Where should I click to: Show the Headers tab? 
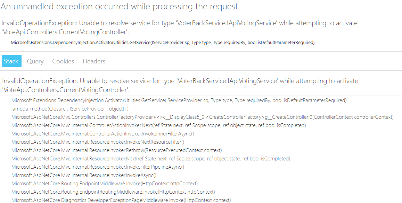coord(94,61)
